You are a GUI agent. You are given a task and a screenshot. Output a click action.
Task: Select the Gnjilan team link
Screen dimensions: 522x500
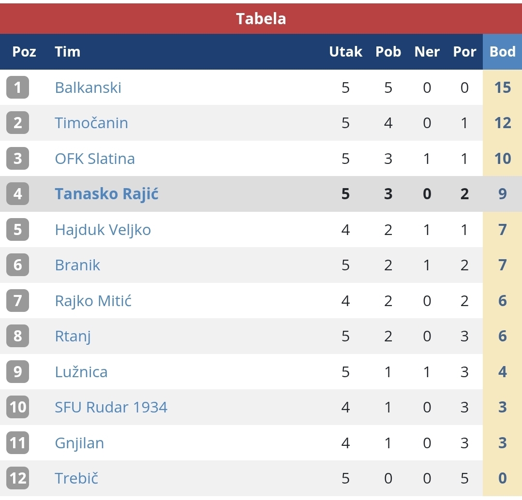pos(79,443)
